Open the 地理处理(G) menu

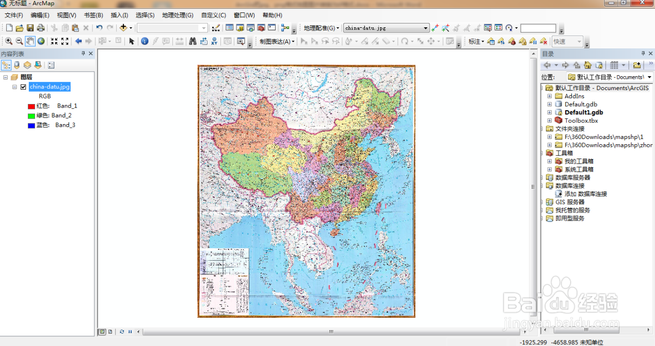(178, 15)
